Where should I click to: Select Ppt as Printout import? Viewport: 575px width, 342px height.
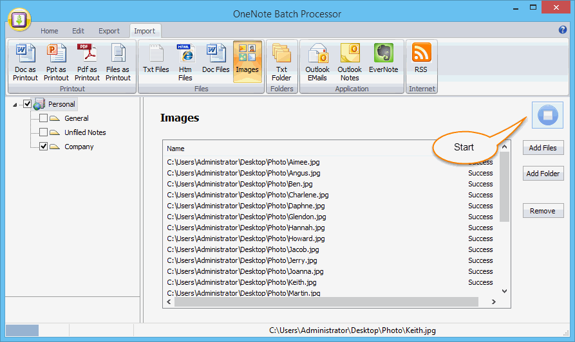56,62
